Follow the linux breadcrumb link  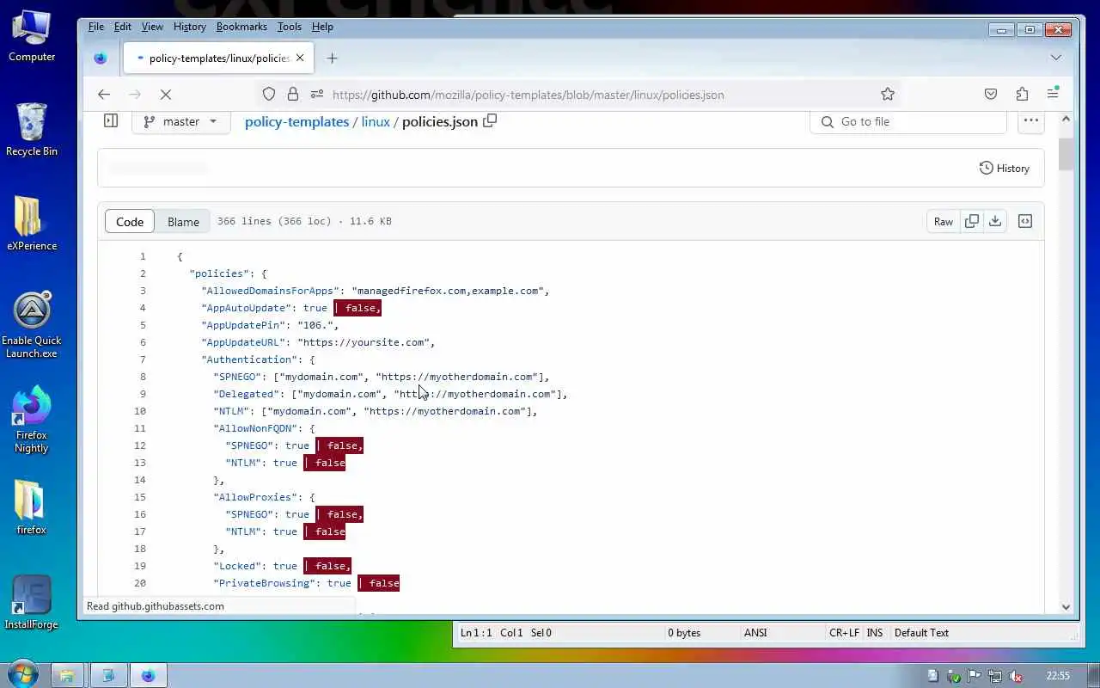click(x=376, y=121)
